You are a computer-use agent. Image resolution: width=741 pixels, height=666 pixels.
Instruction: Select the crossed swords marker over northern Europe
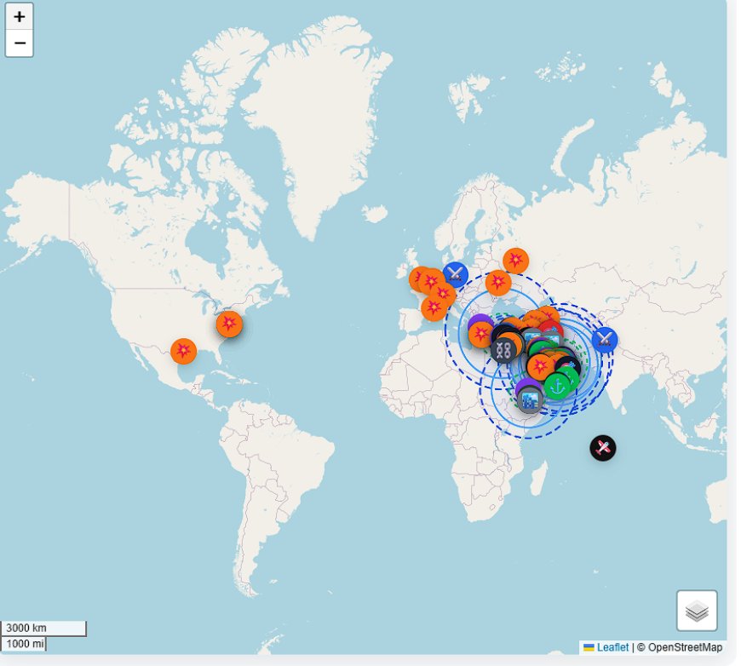click(455, 274)
